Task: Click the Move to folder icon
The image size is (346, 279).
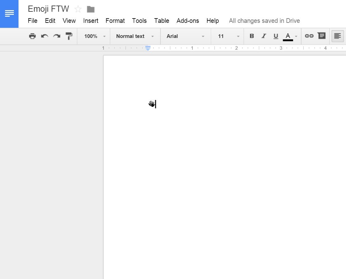Action: tap(90, 9)
